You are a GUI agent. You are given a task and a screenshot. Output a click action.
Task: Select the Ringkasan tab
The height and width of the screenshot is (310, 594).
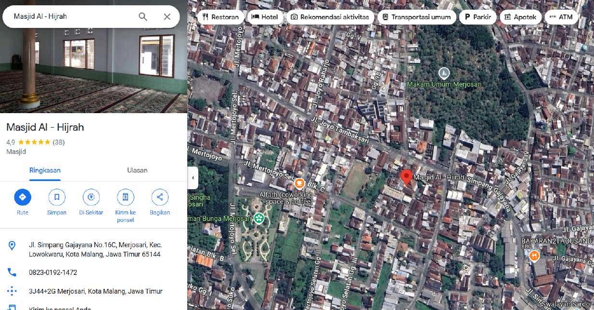(45, 170)
